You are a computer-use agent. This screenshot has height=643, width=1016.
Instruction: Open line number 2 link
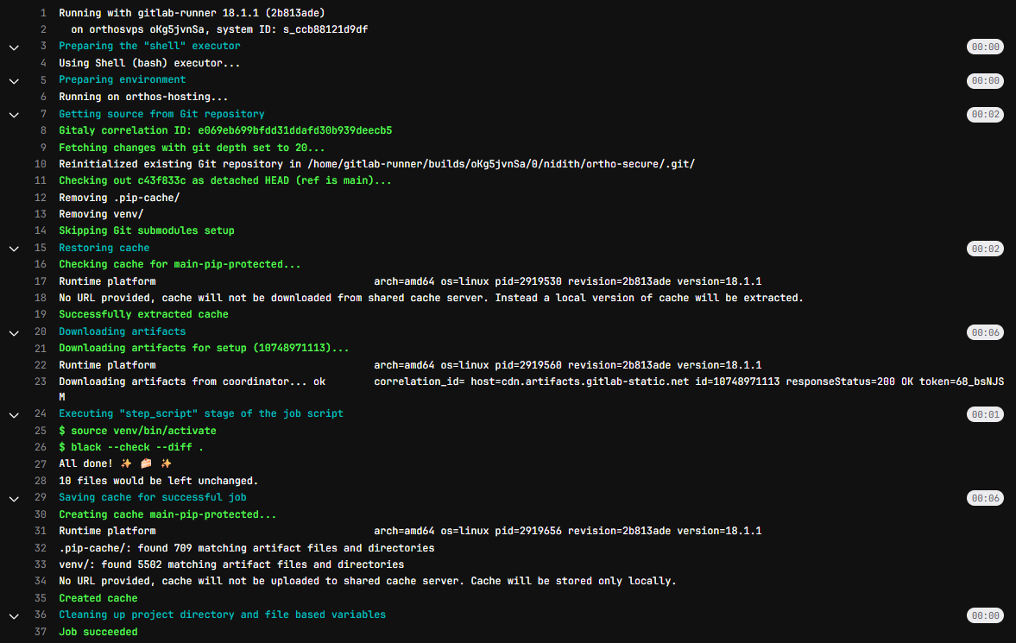pos(43,29)
